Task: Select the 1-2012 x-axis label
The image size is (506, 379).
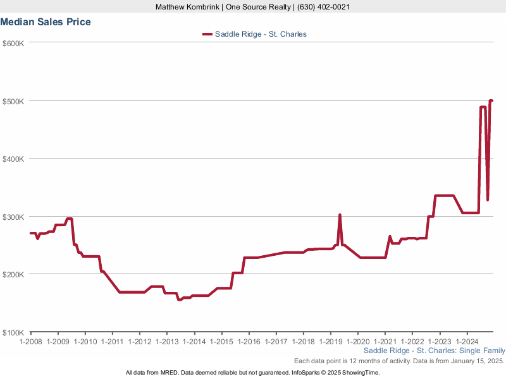Action: click(x=140, y=342)
